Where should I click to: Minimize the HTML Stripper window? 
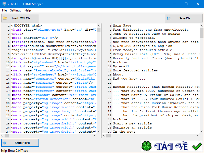click(175, 4)
